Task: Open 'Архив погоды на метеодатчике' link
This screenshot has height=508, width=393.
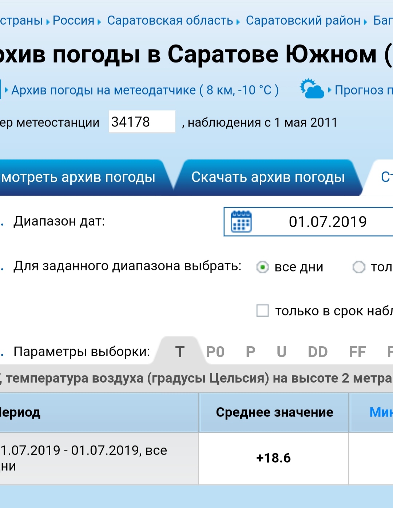Action: point(145,90)
